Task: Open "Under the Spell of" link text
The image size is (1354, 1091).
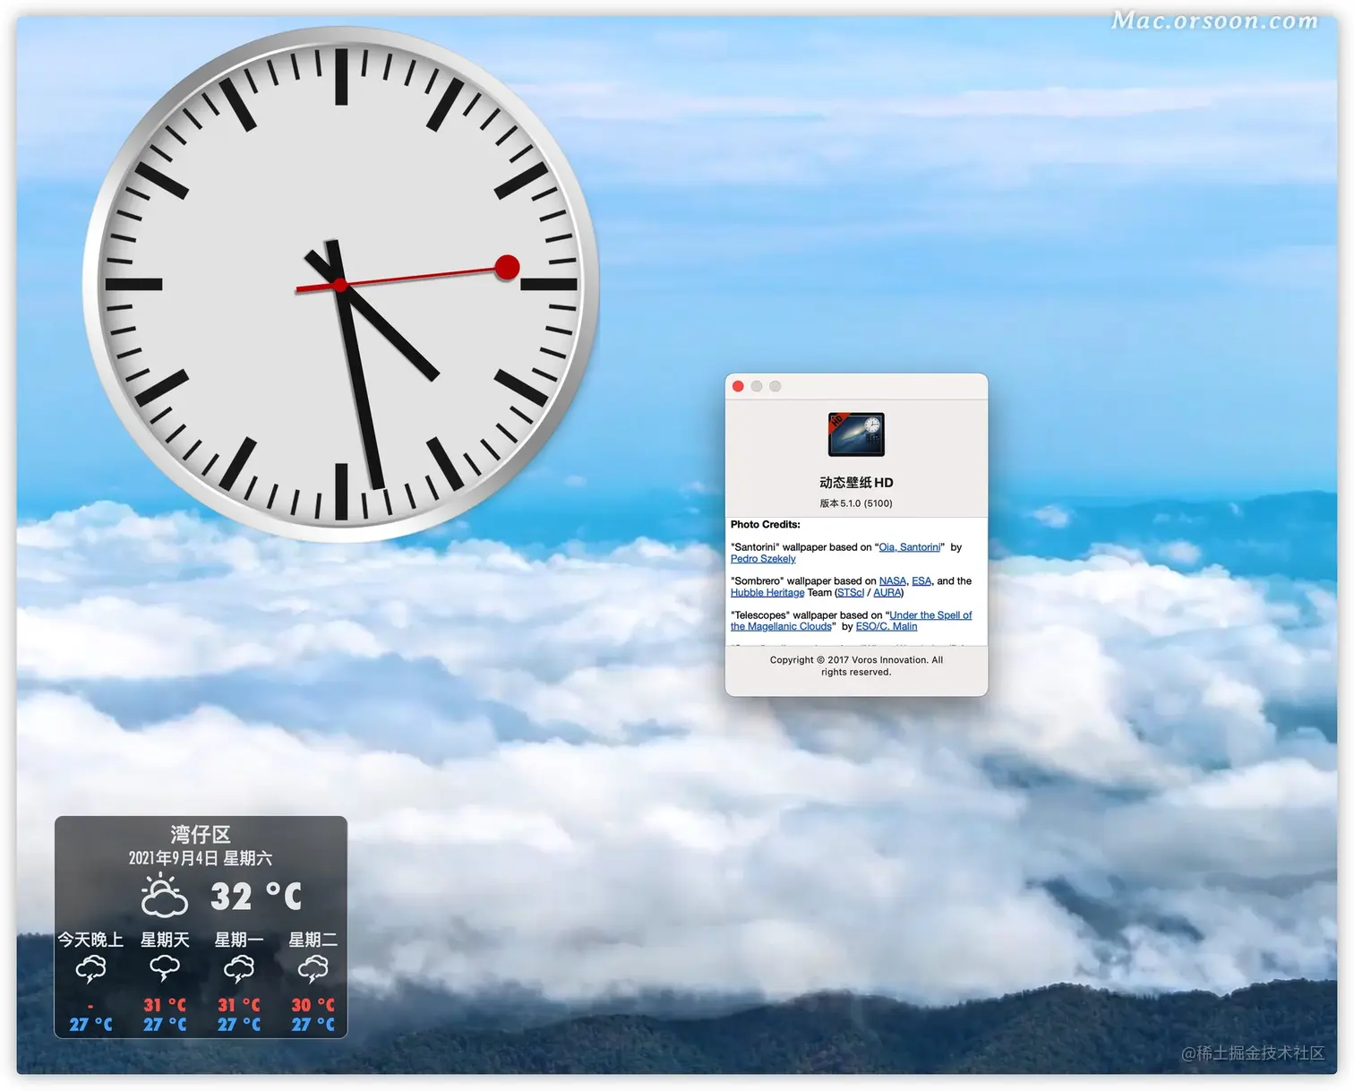Action: [x=930, y=615]
